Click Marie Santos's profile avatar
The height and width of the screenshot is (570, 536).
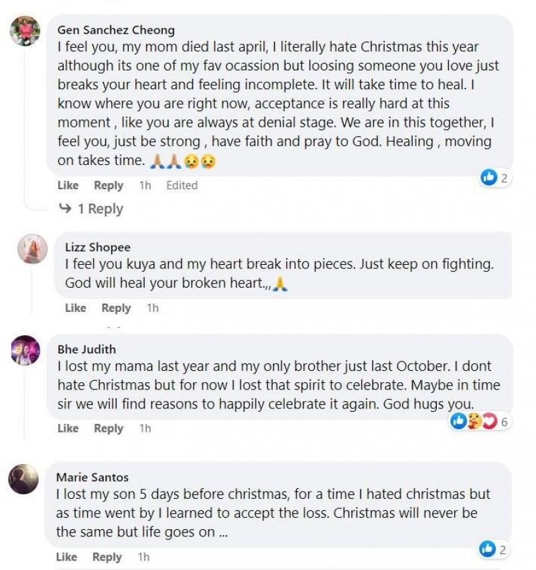pos(23,479)
